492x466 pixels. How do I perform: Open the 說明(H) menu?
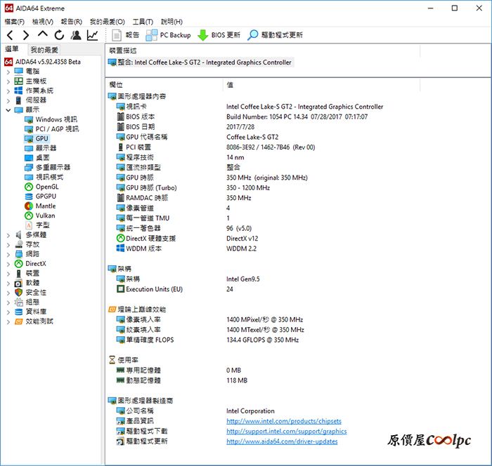(171, 22)
